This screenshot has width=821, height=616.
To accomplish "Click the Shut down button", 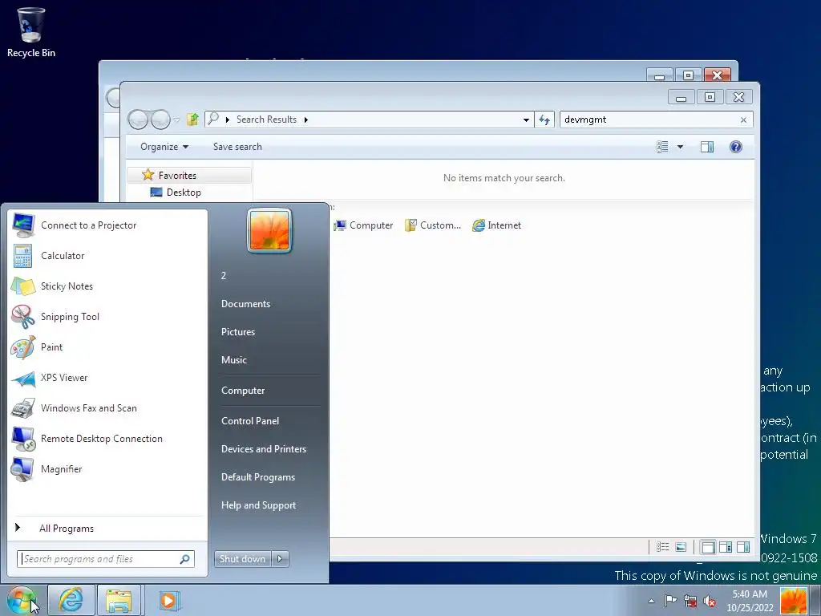I will click(242, 559).
